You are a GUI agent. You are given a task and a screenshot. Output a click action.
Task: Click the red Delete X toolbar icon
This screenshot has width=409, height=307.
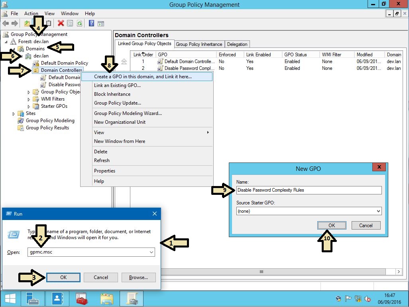click(x=61, y=23)
